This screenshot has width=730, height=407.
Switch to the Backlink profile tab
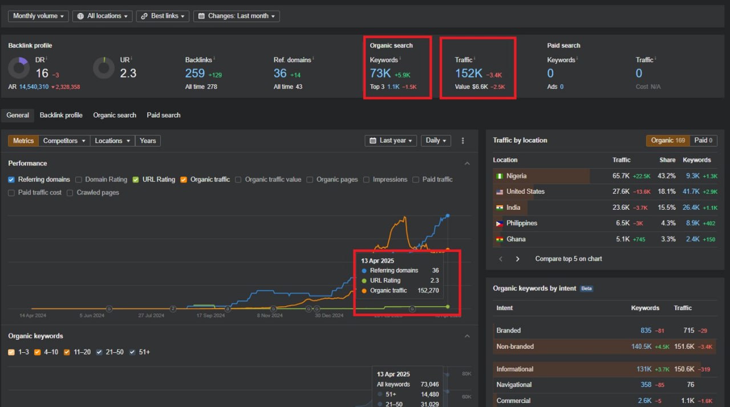coord(61,115)
